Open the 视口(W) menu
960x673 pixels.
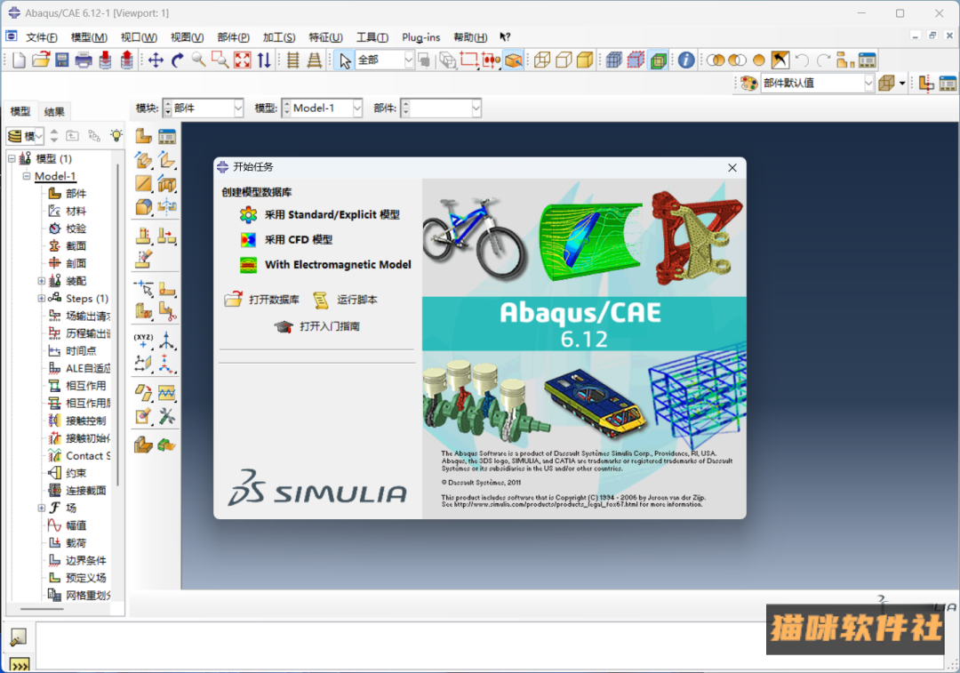click(139, 37)
